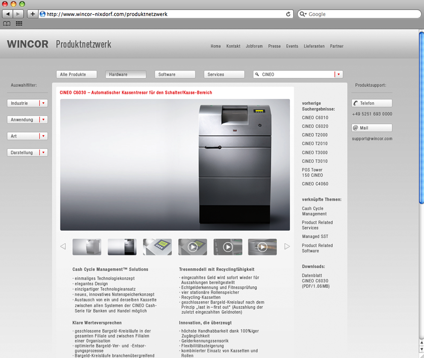Click the +49 5251 693 0000 phone number

[372, 114]
